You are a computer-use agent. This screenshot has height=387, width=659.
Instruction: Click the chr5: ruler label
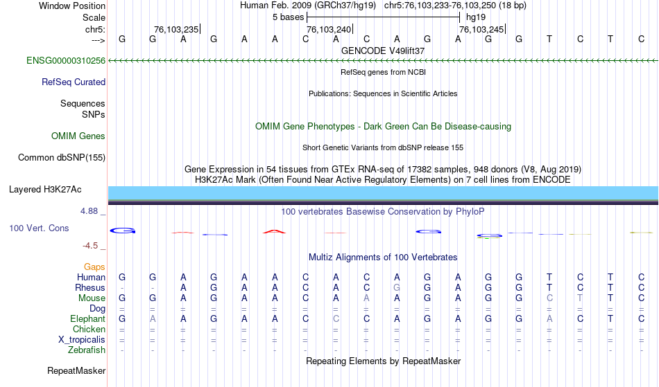(x=96, y=29)
